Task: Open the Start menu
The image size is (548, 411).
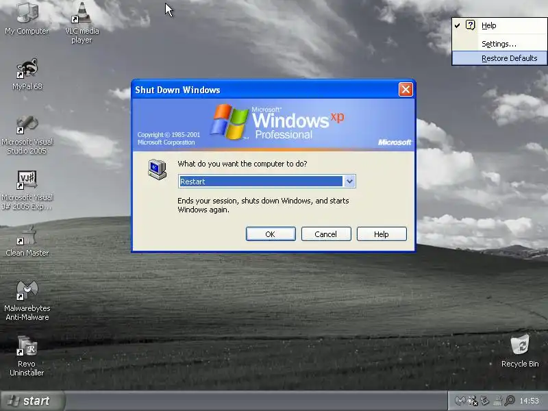Action: pos(32,401)
